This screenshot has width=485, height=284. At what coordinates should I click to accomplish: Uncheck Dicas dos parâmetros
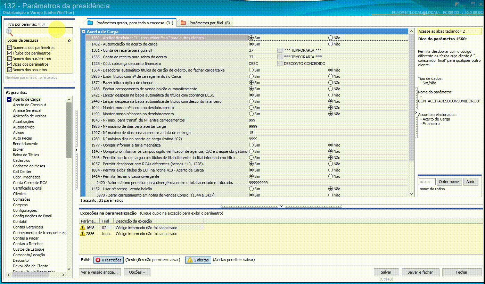coord(9,64)
